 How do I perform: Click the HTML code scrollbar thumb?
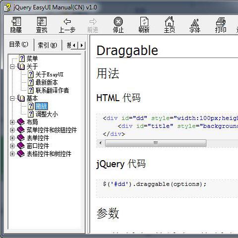coord(156,143)
